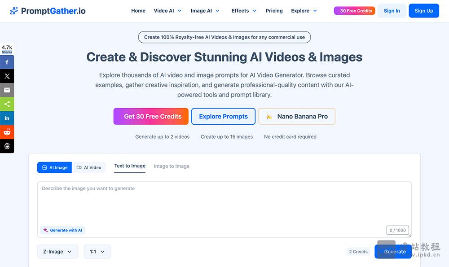Click the green ShareThis icon

[x=7, y=104]
